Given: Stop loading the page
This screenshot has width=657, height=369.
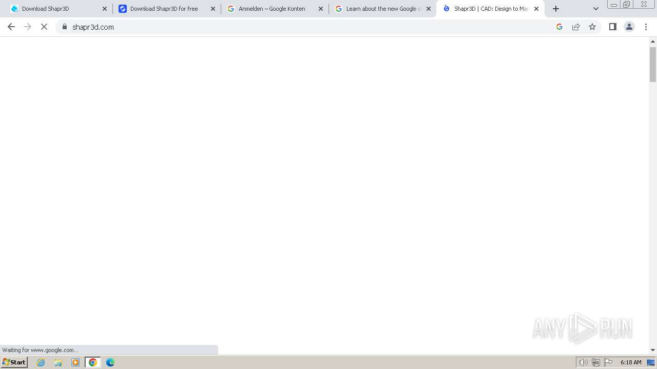Looking at the screenshot, I should pyautogui.click(x=44, y=27).
